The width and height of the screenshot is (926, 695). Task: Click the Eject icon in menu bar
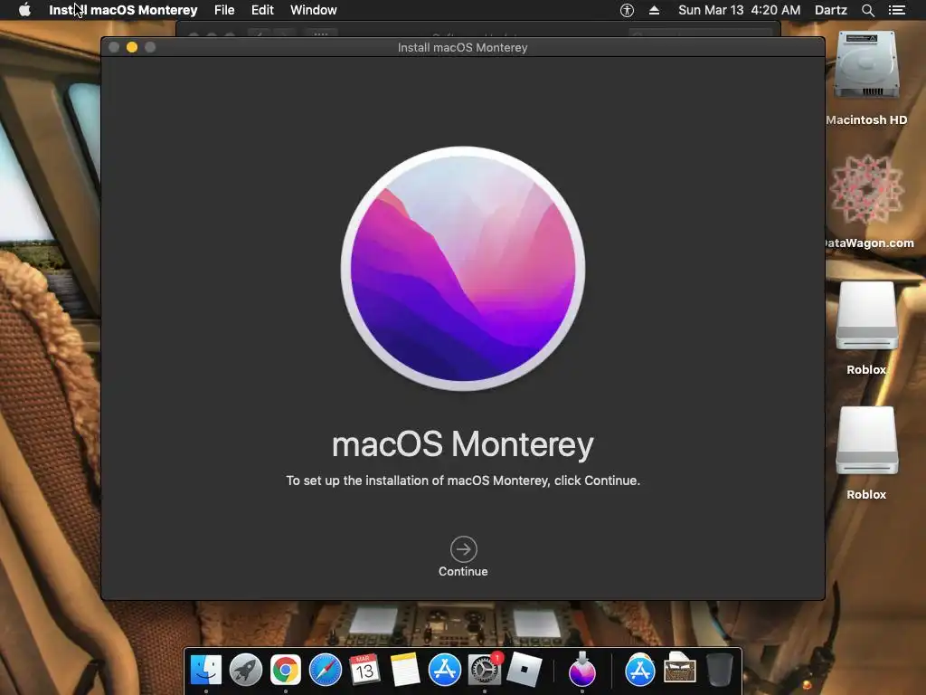(654, 10)
